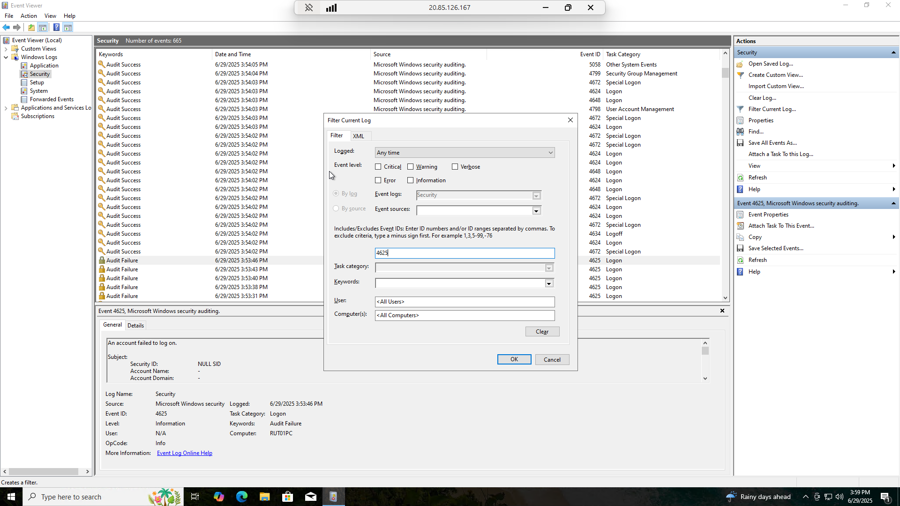Viewport: 900px width, 506px height.
Task: Click the Computer(s) field showing All Computers
Action: [x=465, y=315]
